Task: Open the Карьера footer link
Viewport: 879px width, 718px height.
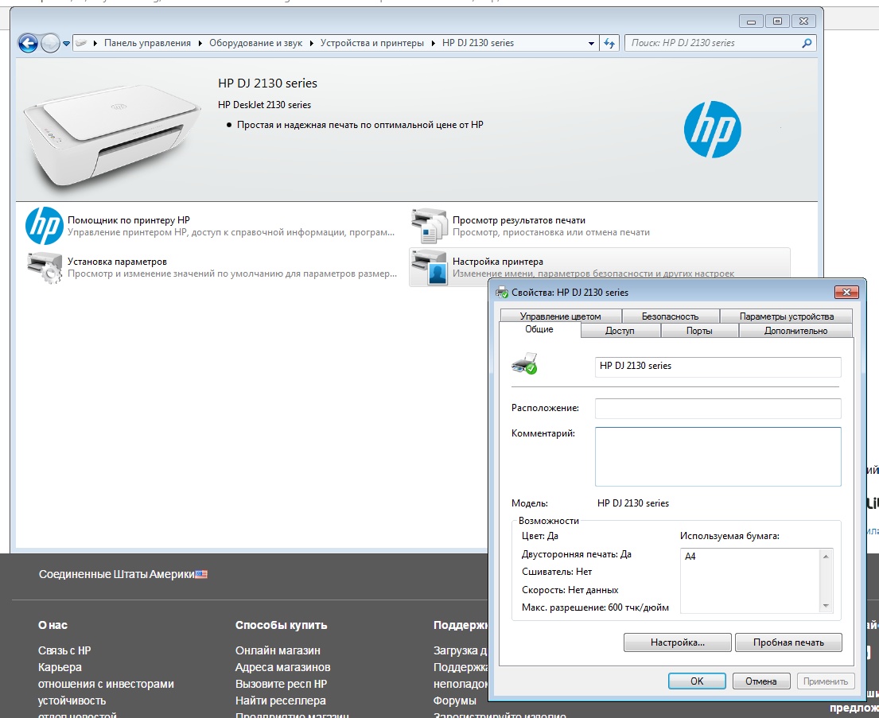Action: click(x=60, y=668)
